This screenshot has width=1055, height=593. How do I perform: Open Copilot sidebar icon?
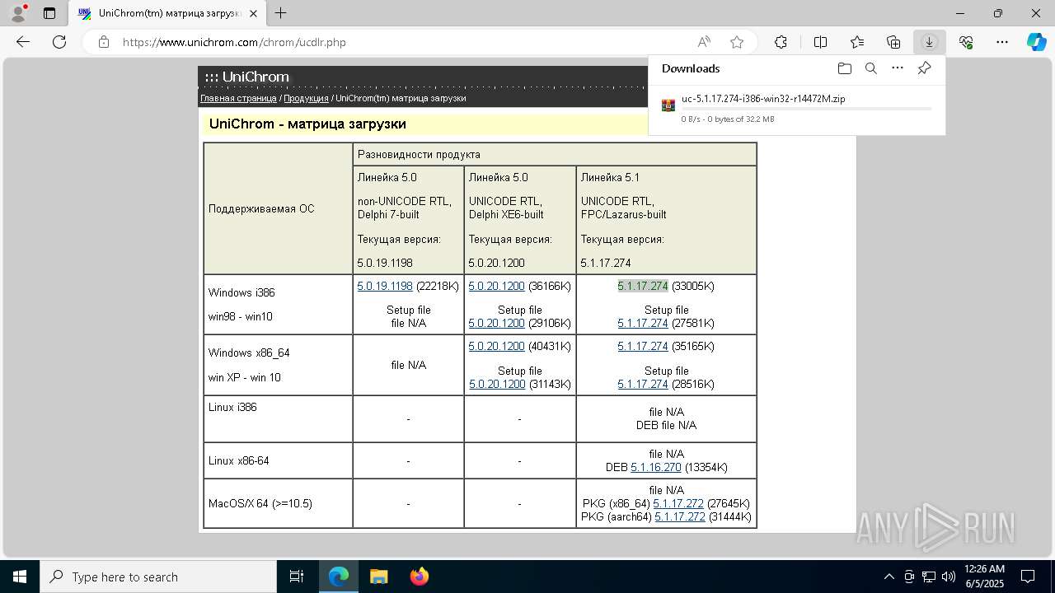click(x=1036, y=42)
